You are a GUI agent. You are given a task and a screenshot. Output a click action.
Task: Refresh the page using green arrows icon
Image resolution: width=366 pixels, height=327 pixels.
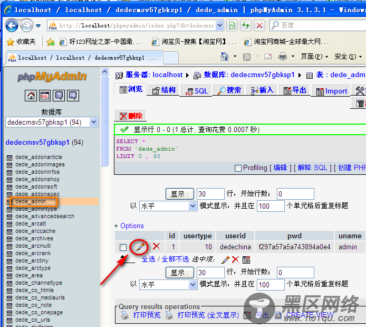(246, 25)
